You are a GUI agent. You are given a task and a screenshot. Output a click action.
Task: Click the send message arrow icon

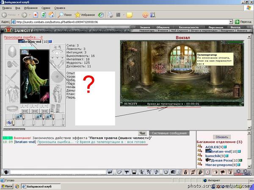tap(110, 172)
